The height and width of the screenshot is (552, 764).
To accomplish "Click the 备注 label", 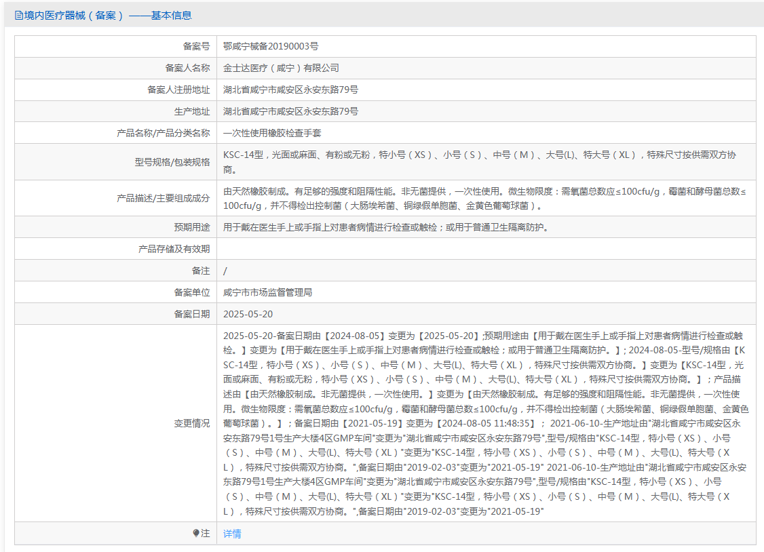I will point(201,271).
